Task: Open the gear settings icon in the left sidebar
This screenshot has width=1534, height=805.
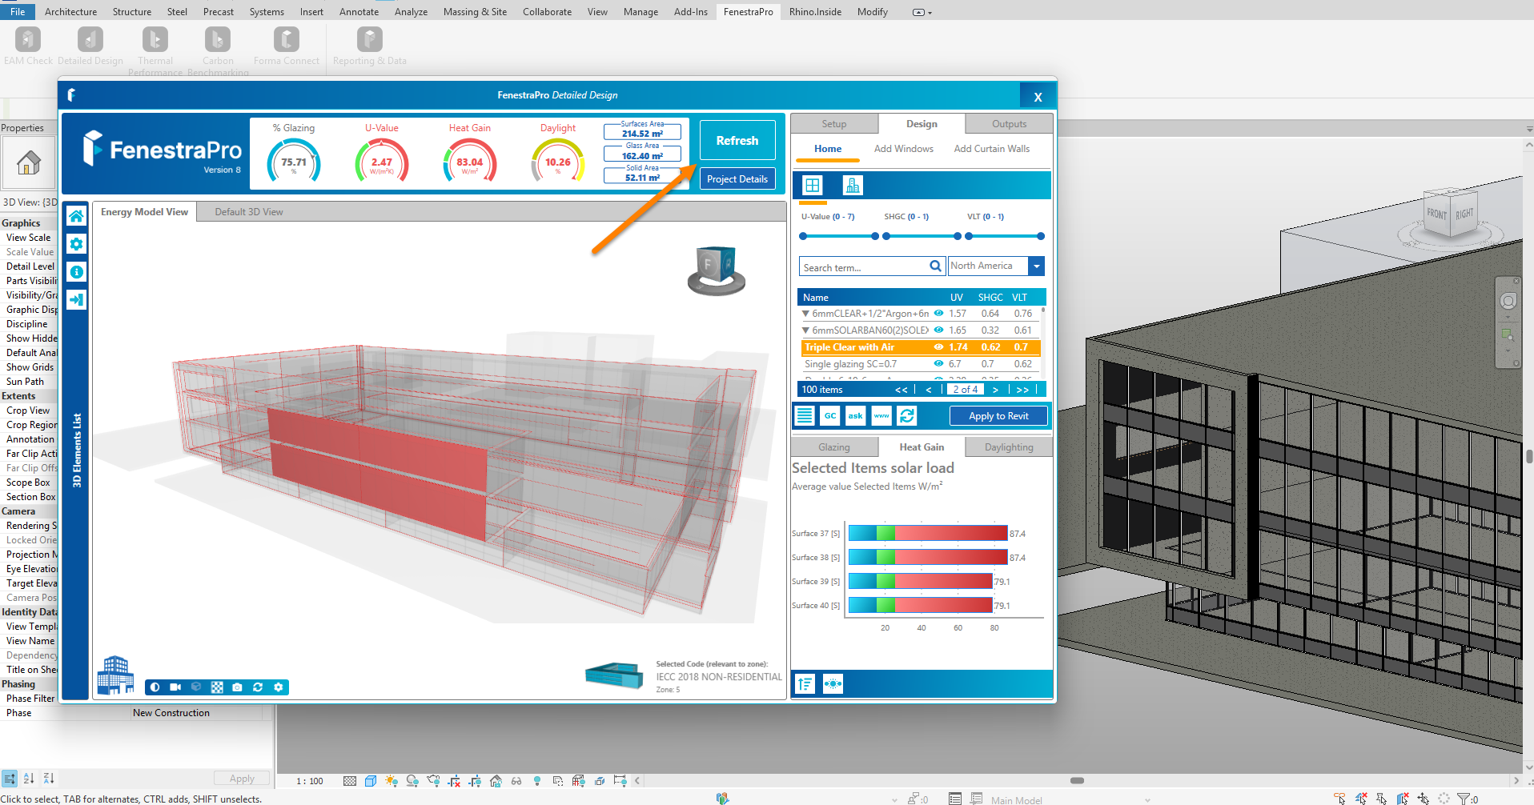Action: [x=76, y=244]
